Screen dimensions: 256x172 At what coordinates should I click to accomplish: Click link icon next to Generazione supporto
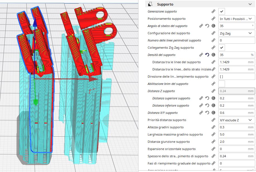click(213, 11)
